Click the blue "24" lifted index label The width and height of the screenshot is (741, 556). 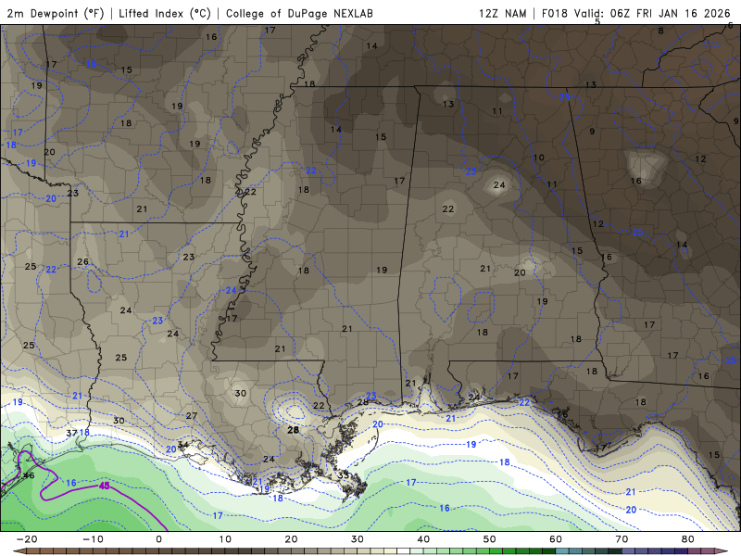coord(231,290)
